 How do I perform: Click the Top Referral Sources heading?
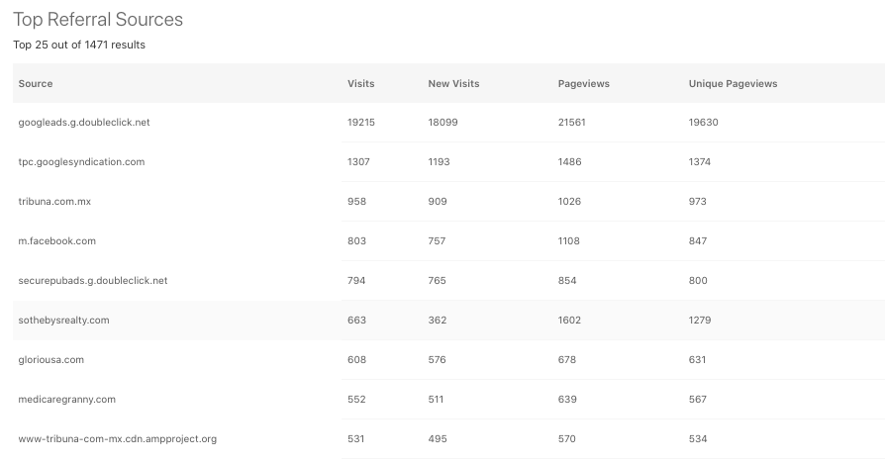(x=98, y=19)
